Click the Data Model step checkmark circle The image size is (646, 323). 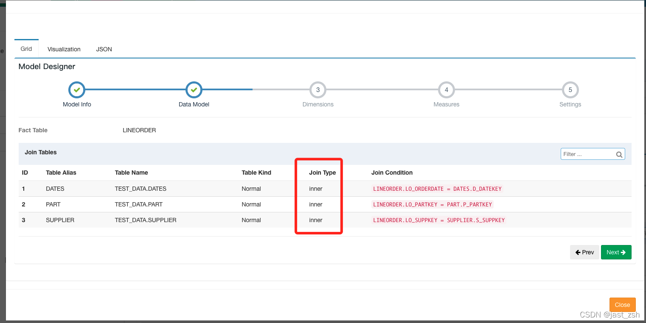[194, 90]
